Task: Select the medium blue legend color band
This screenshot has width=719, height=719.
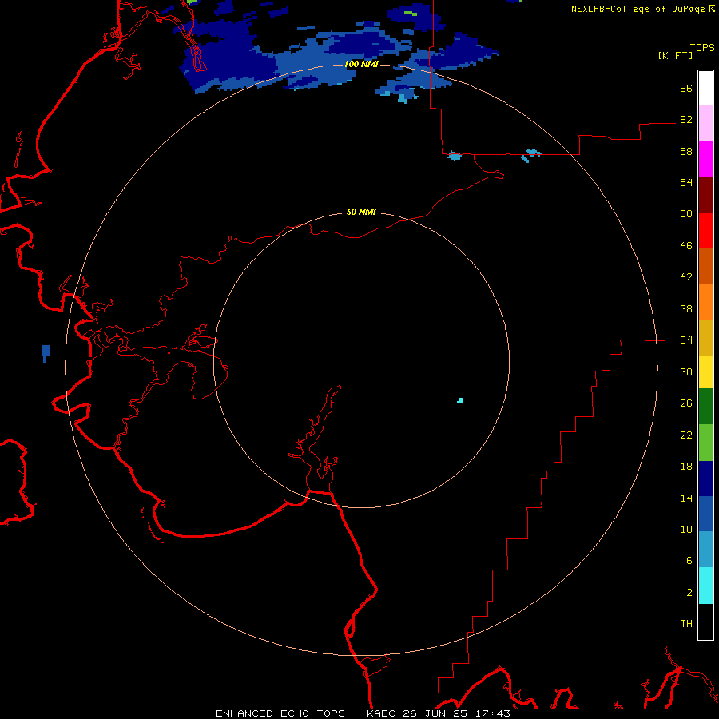Action: (x=705, y=514)
